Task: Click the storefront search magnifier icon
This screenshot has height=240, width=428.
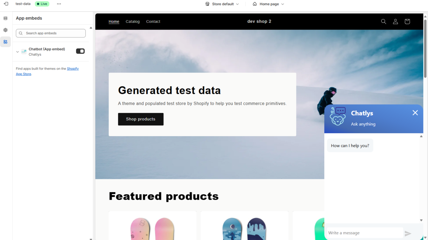Action: [384, 21]
